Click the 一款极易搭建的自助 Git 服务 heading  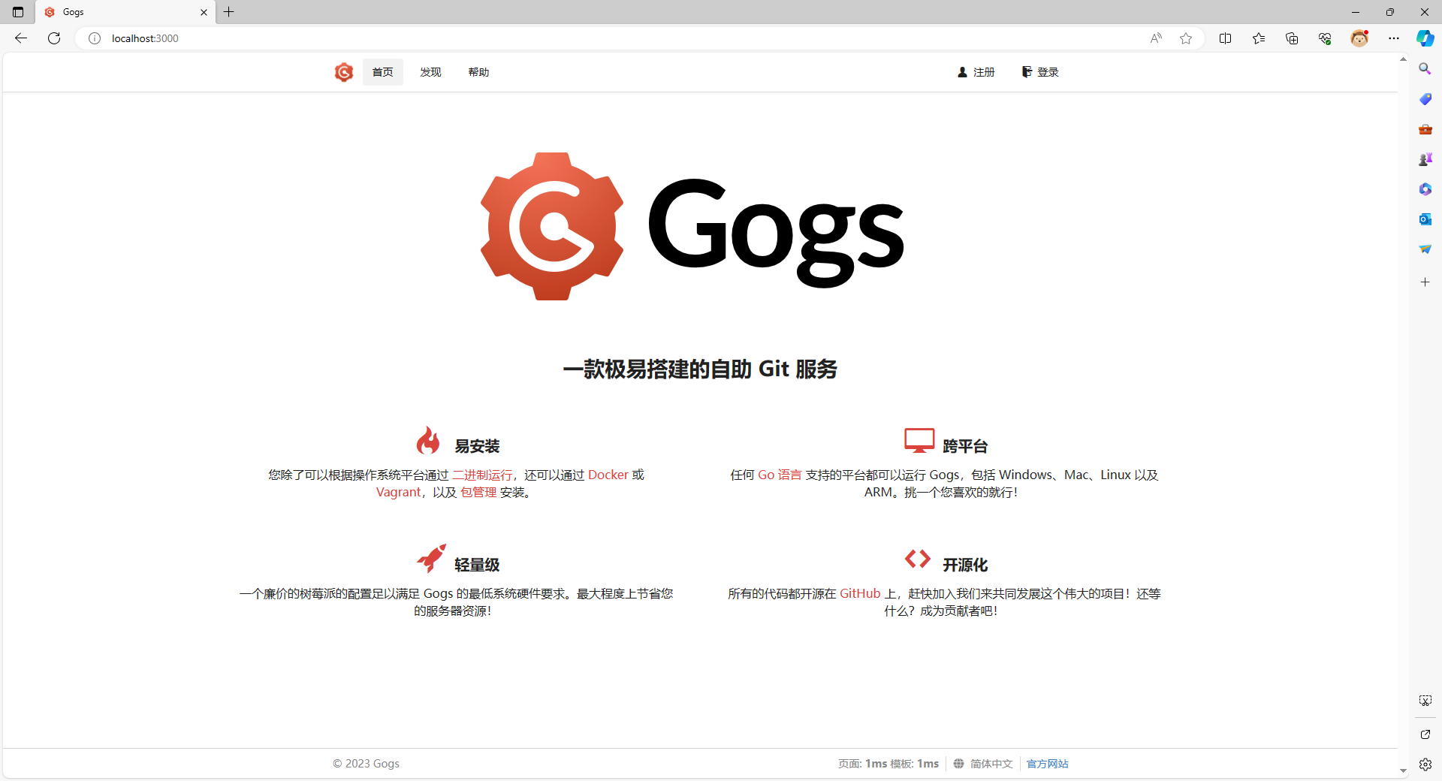coord(700,369)
